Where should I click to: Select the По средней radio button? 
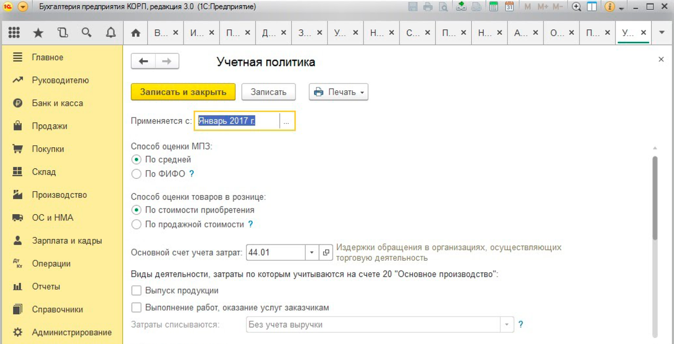point(136,160)
